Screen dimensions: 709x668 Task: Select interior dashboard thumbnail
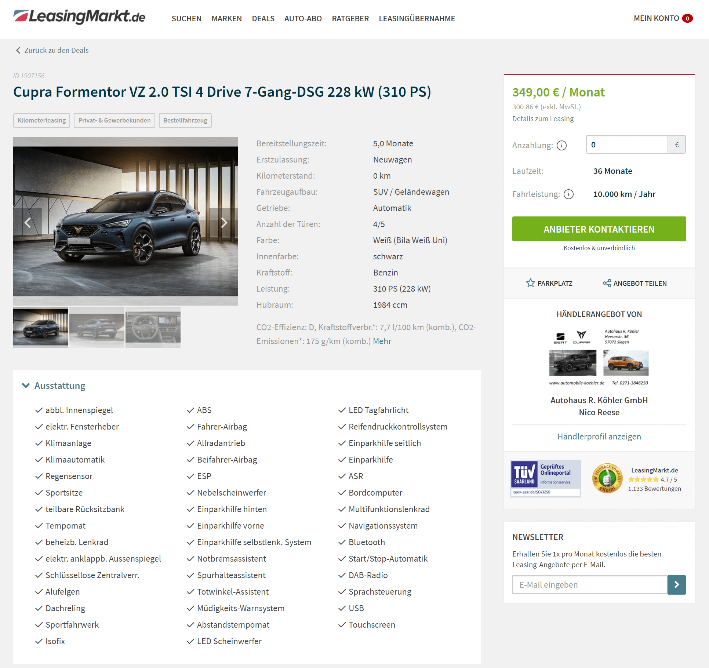pos(153,327)
